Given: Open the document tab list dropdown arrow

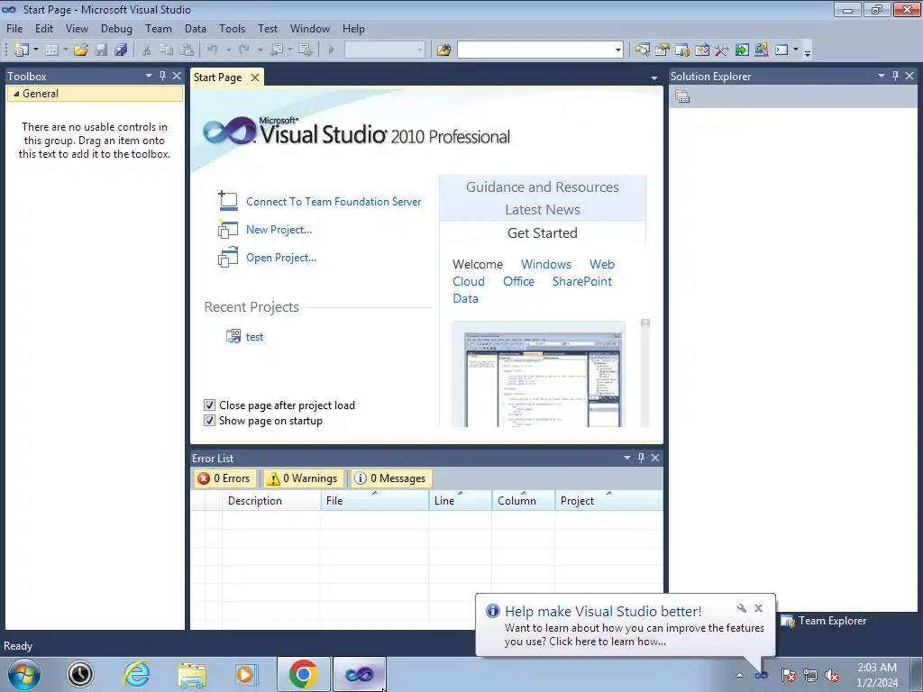Looking at the screenshot, I should (x=654, y=78).
